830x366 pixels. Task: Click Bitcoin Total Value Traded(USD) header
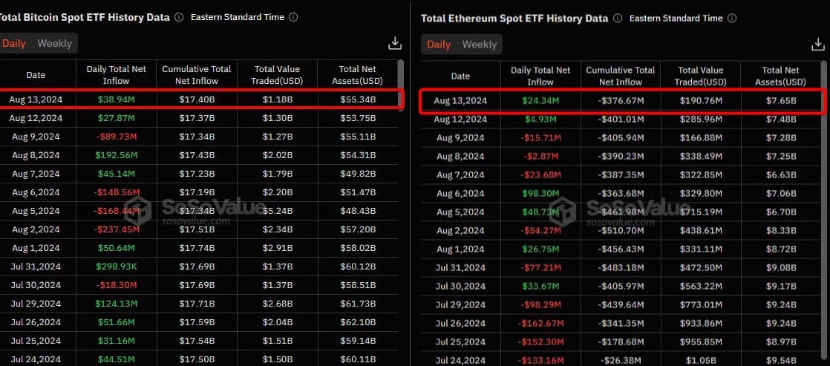(x=277, y=75)
